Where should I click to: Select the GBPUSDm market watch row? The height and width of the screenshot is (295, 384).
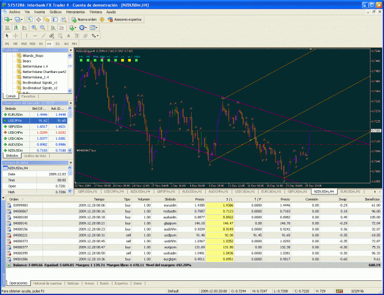[x=35, y=126]
